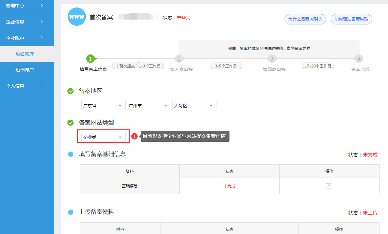This screenshot has height=234, width=388.
Task: Click the green checkmark beside 备案地区
Action: pos(70,91)
